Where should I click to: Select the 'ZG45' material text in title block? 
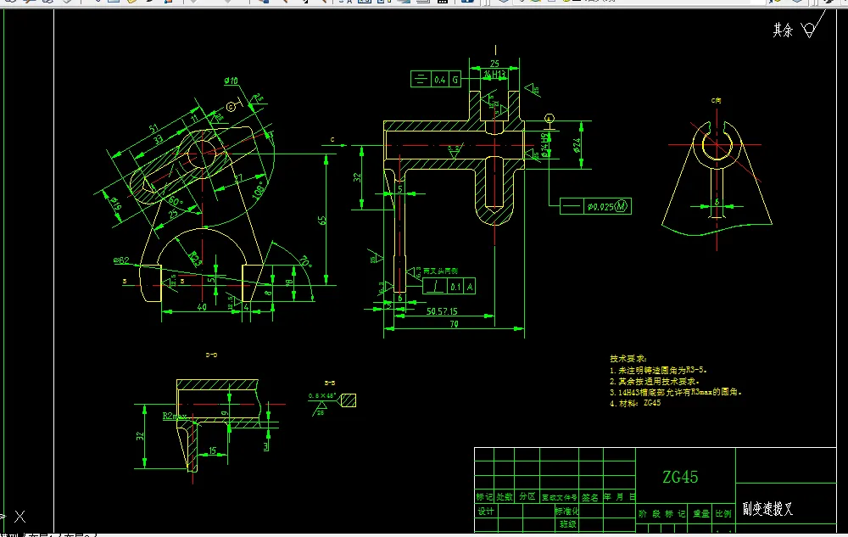[x=680, y=477]
